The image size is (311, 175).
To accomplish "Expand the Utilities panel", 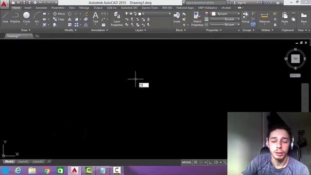I will click(267, 30).
